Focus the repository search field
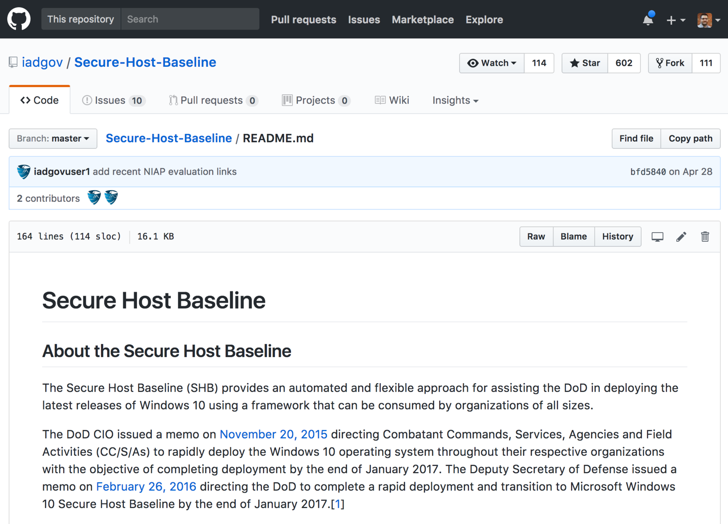 190,19
